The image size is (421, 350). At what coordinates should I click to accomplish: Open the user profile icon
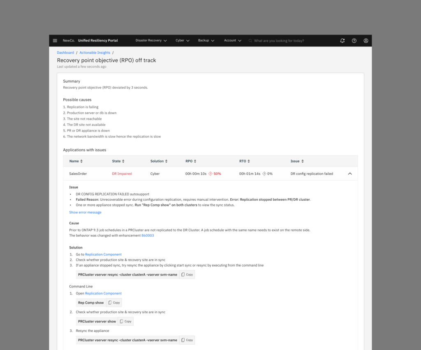(365, 41)
